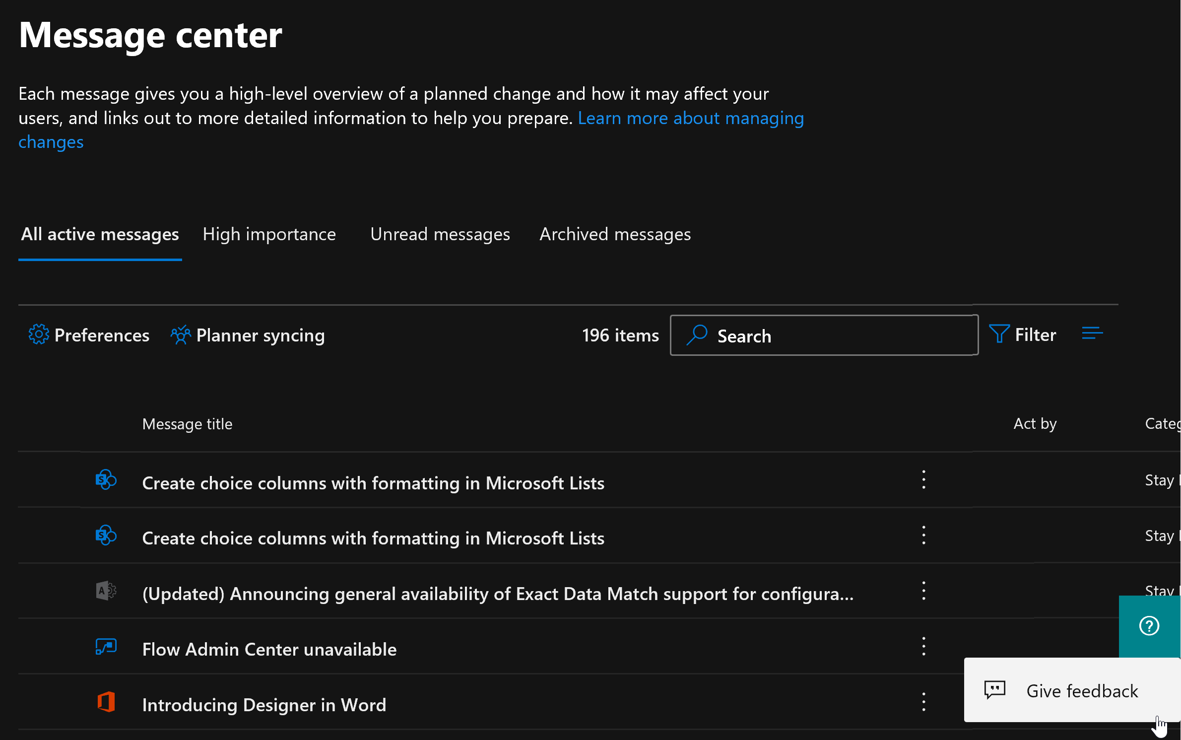Screen dimensions: 1181x740
Task: Open second Create choice columns message
Action: (373, 538)
